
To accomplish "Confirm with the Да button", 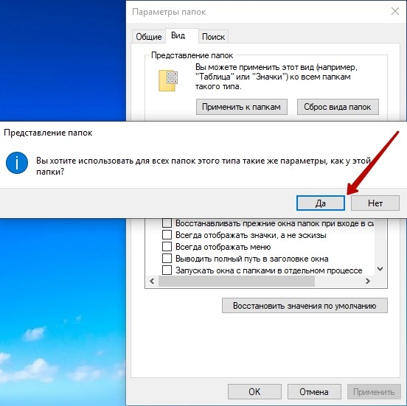I will (321, 203).
